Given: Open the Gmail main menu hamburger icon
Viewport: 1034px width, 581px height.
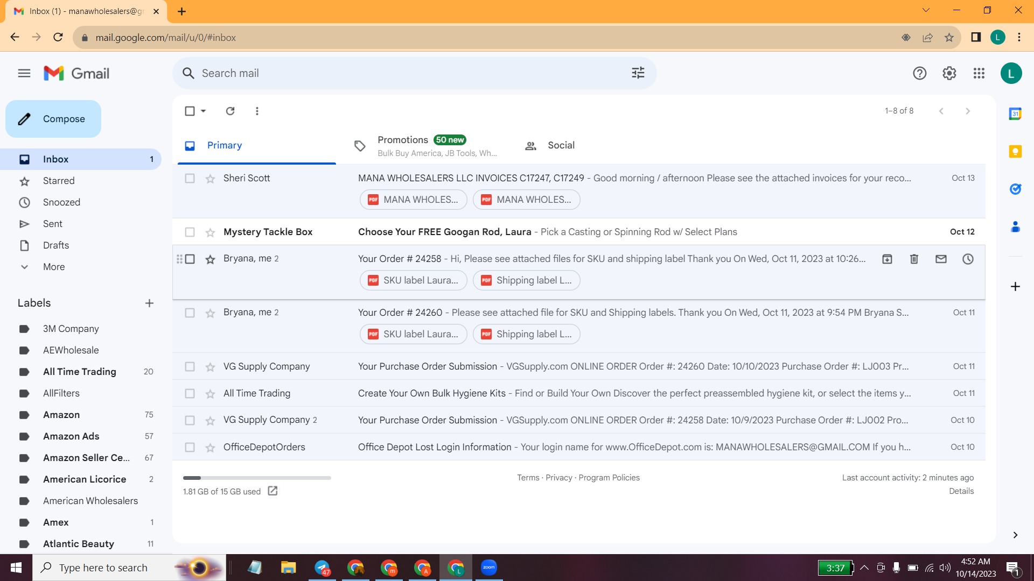Looking at the screenshot, I should pos(24,73).
